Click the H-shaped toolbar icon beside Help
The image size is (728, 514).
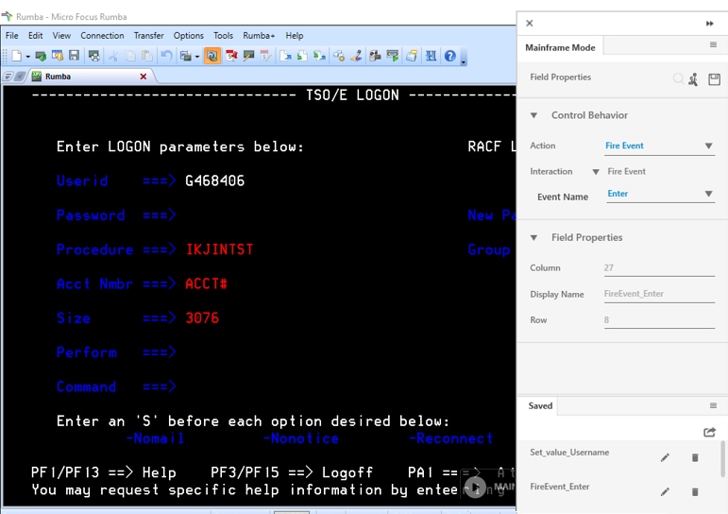pyautogui.click(x=431, y=57)
